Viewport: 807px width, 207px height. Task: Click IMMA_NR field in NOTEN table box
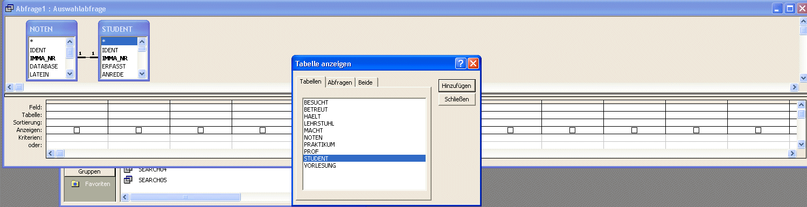[47, 58]
